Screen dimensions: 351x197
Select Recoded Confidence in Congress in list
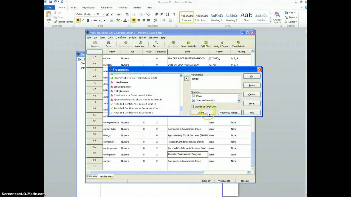133,113
